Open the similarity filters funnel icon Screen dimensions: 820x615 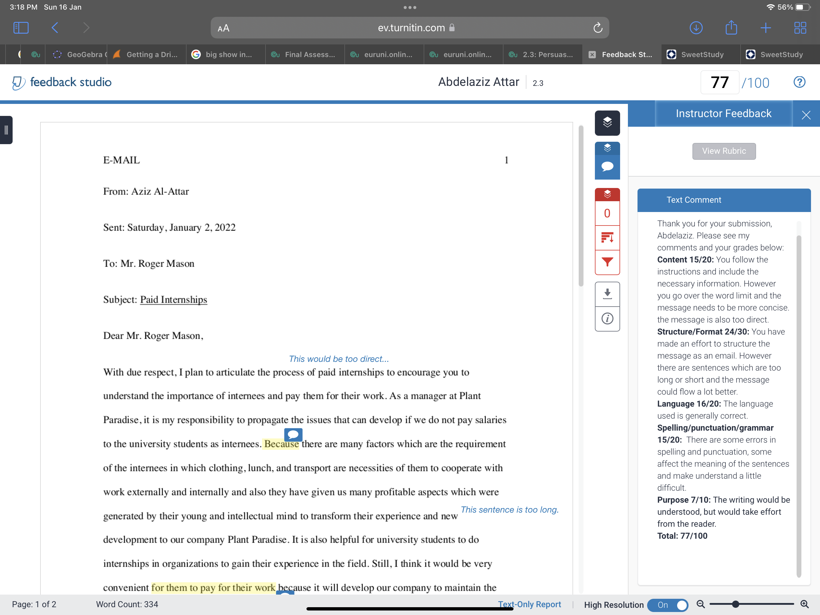(x=607, y=262)
